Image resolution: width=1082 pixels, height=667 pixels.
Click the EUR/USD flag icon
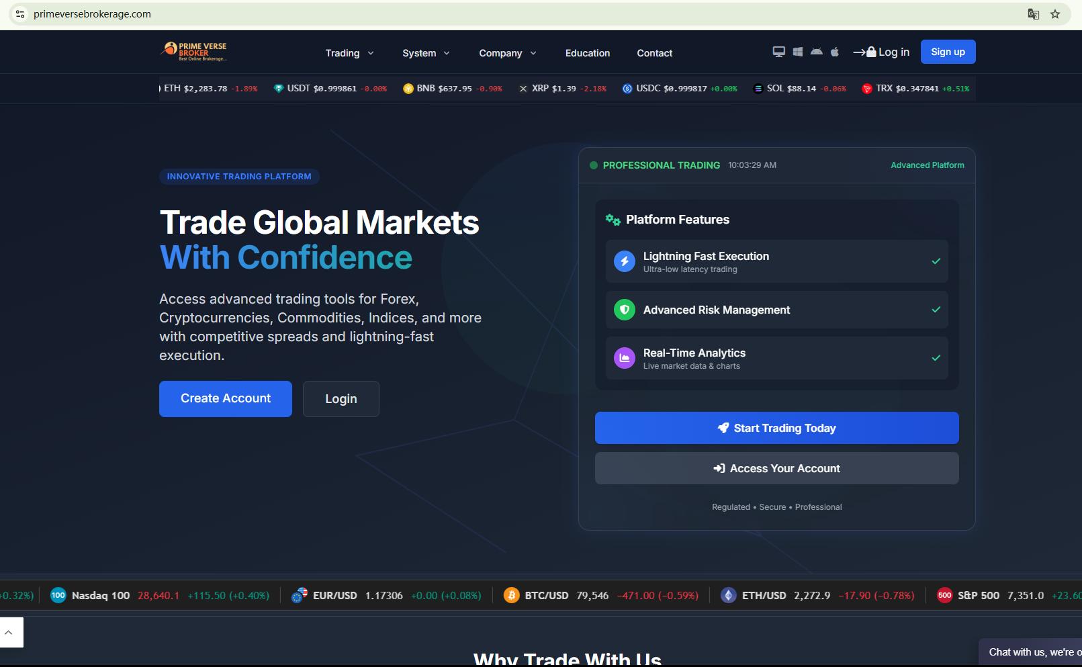tap(300, 595)
